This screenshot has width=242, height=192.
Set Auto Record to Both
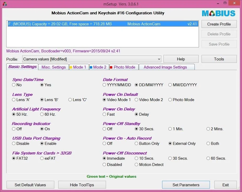[x=213, y=144]
